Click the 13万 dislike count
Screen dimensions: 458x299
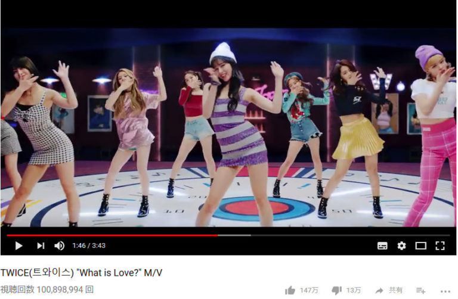(x=354, y=290)
